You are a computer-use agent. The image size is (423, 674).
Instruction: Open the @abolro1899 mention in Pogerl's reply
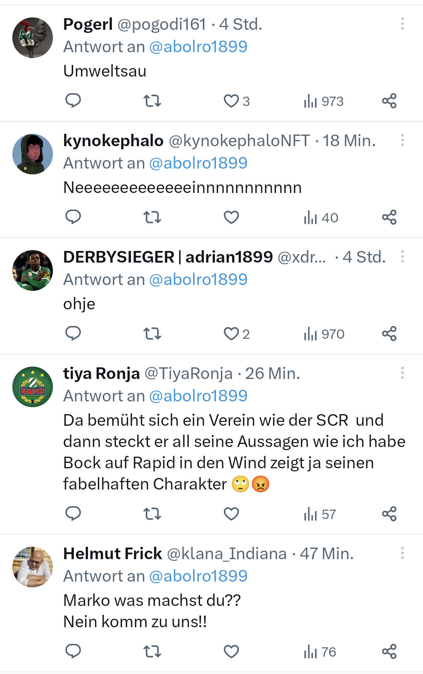tap(198, 47)
